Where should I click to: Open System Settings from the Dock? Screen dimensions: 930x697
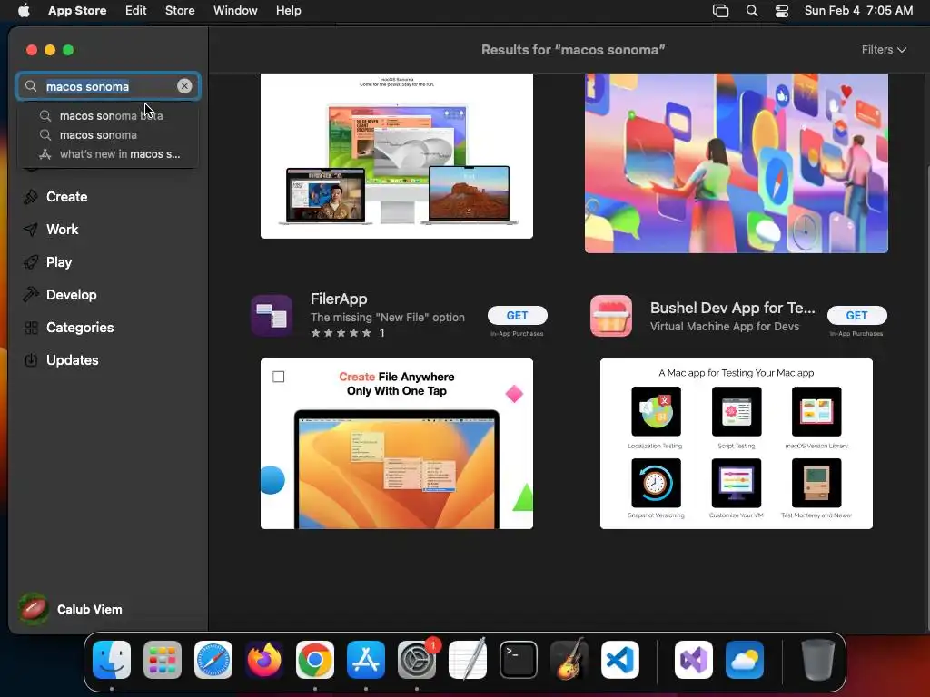pos(417,660)
